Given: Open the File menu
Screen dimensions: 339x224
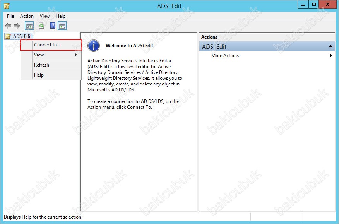Looking at the screenshot, I should (10, 16).
